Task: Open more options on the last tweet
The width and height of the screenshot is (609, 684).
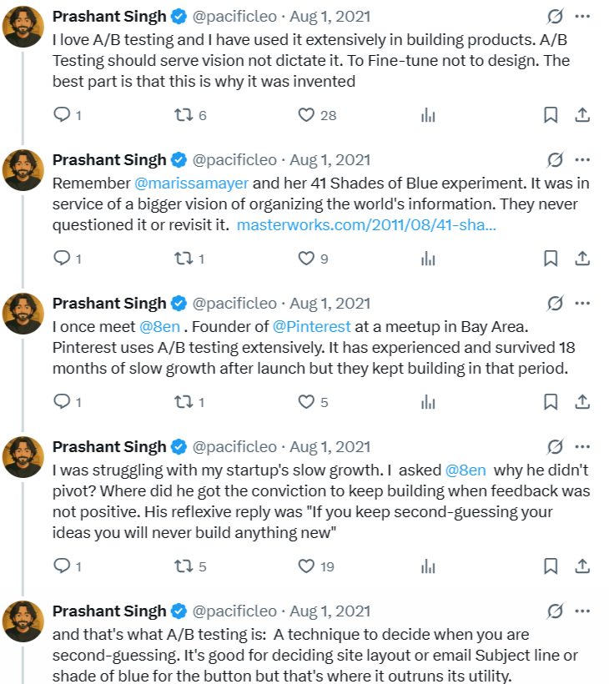Action: point(582,611)
